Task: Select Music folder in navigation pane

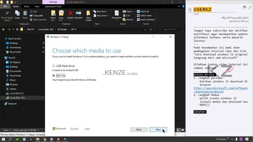Action: (13, 80)
